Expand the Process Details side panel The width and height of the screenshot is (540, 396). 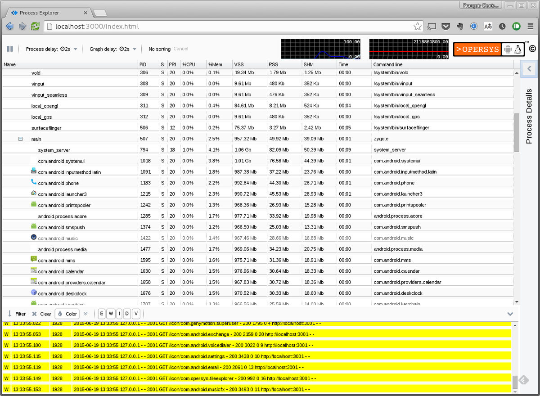point(529,69)
